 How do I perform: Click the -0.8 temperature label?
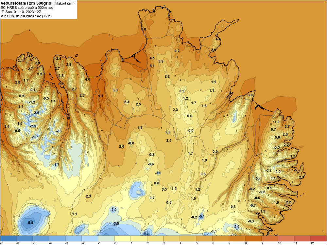262,192
